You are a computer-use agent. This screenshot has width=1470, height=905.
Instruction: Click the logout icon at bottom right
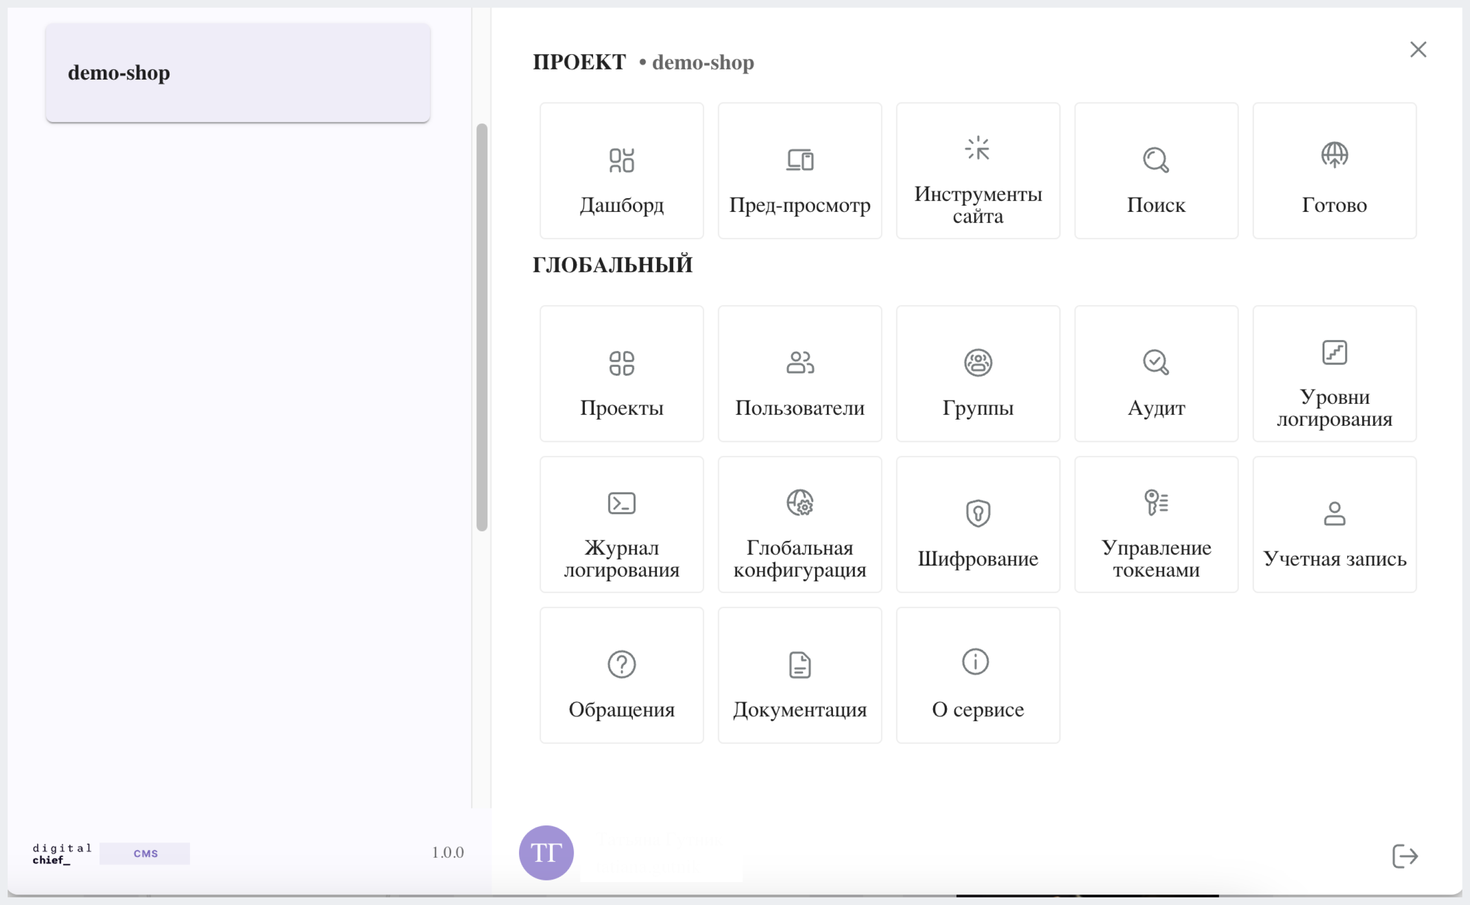coord(1404,856)
